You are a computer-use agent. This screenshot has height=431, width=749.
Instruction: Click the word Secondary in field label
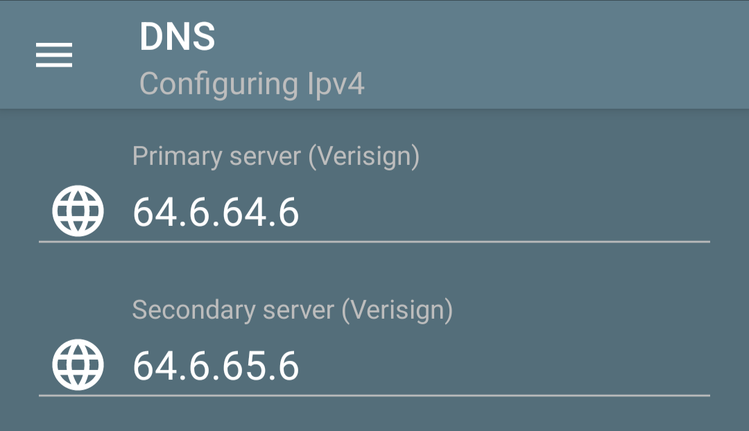193,310
